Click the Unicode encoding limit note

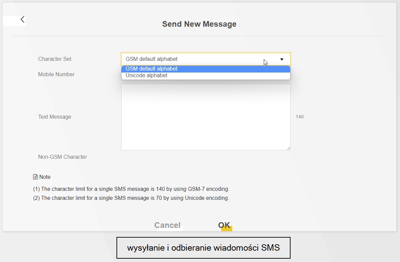pyautogui.click(x=131, y=198)
